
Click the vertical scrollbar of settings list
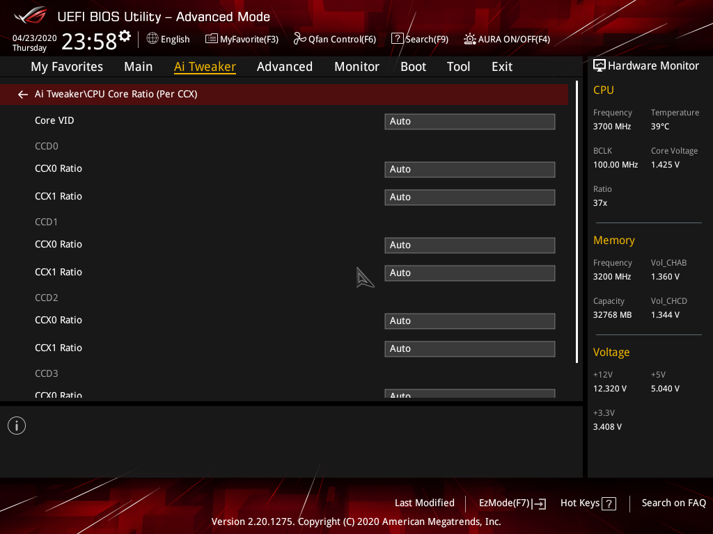click(x=577, y=222)
